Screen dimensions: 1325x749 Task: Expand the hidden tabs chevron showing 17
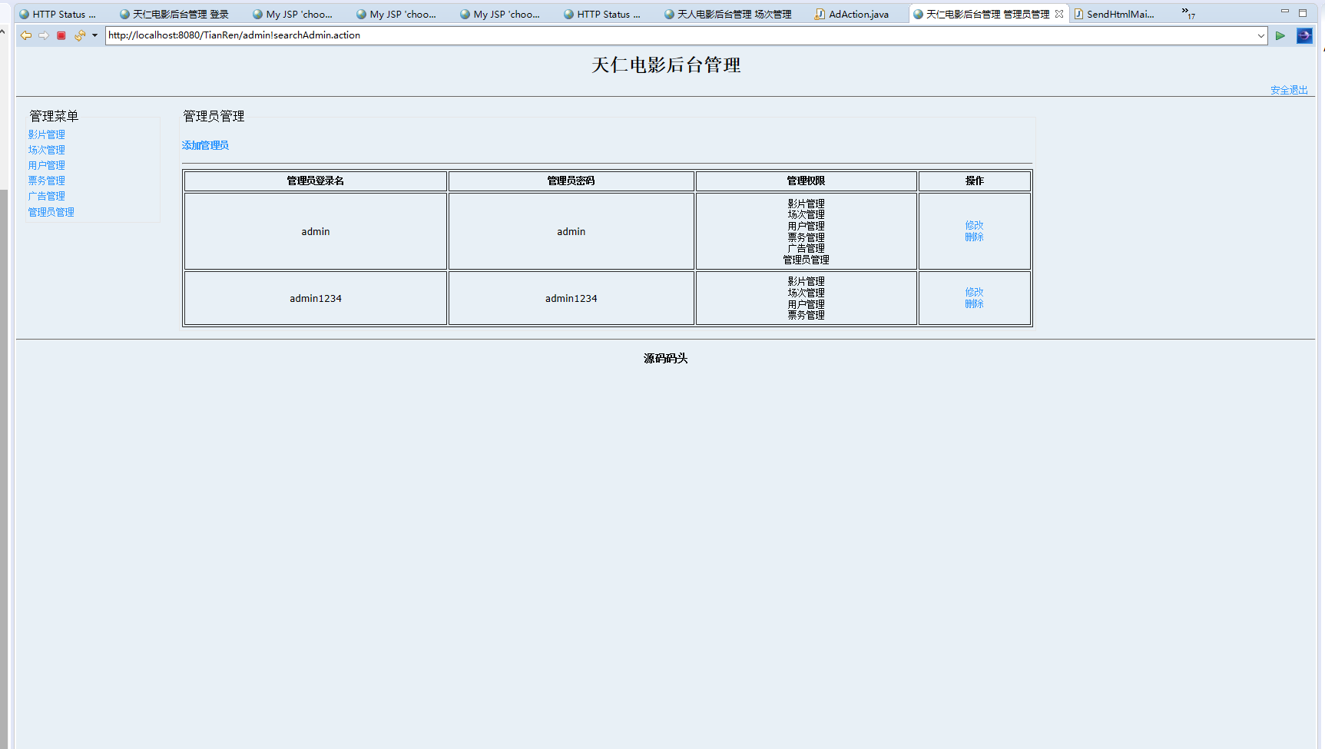tap(1186, 12)
